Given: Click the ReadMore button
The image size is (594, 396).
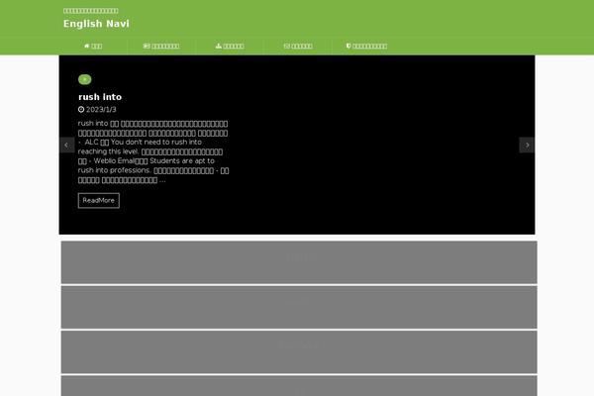Looking at the screenshot, I should point(98,200).
